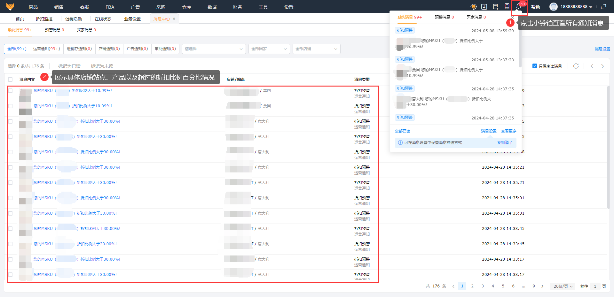Open the 请选择 dropdown
Image resolution: width=614 pixels, height=297 pixels.
214,49
